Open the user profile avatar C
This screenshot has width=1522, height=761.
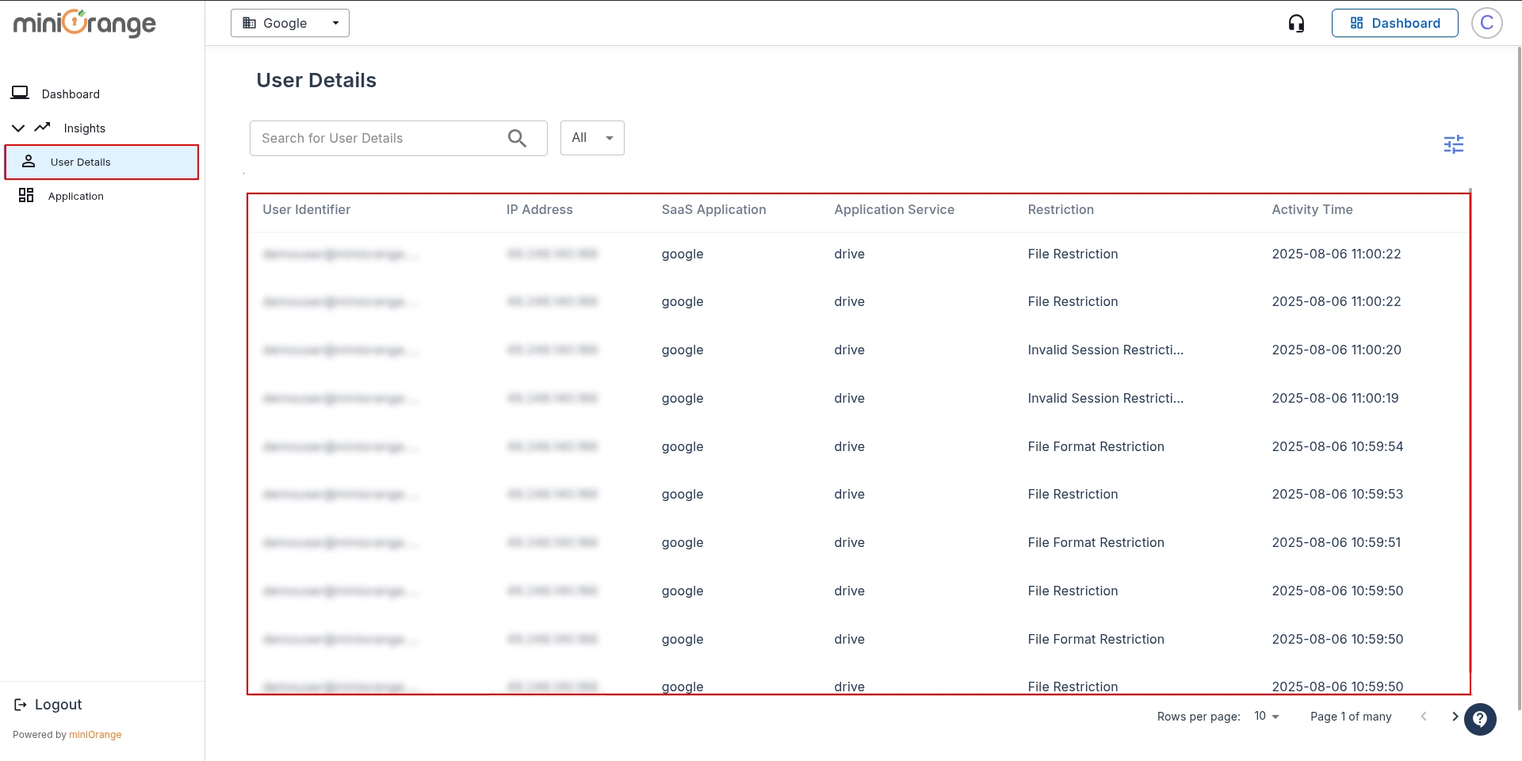coord(1486,23)
